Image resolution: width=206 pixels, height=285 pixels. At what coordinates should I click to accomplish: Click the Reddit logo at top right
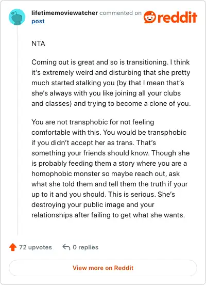click(170, 17)
